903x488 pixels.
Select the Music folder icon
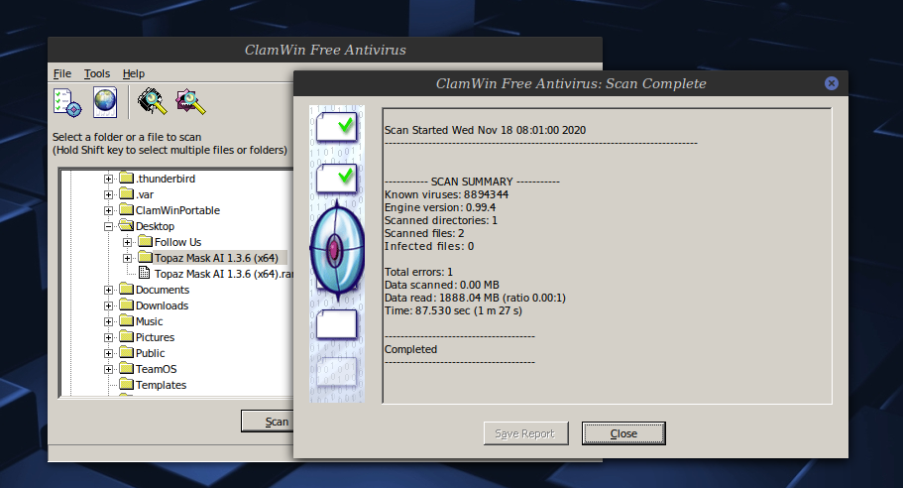click(x=127, y=320)
